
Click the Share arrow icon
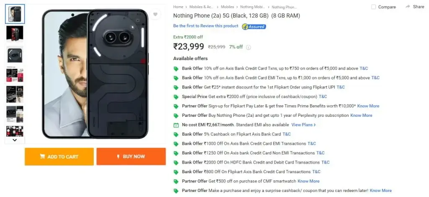tap(408, 7)
